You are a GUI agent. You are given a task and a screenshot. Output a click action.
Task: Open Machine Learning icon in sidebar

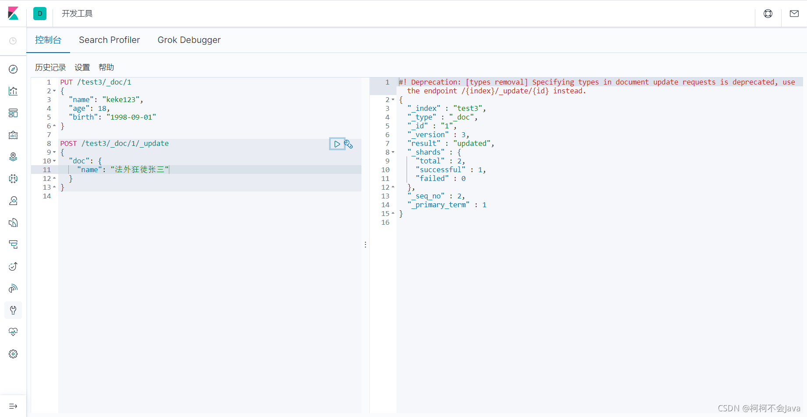[x=13, y=179]
